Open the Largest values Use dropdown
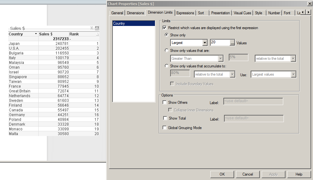This screenshot has width=313, height=180. (x=293, y=74)
